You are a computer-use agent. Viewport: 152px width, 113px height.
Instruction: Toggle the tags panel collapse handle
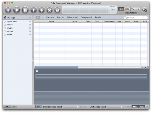[33, 60]
